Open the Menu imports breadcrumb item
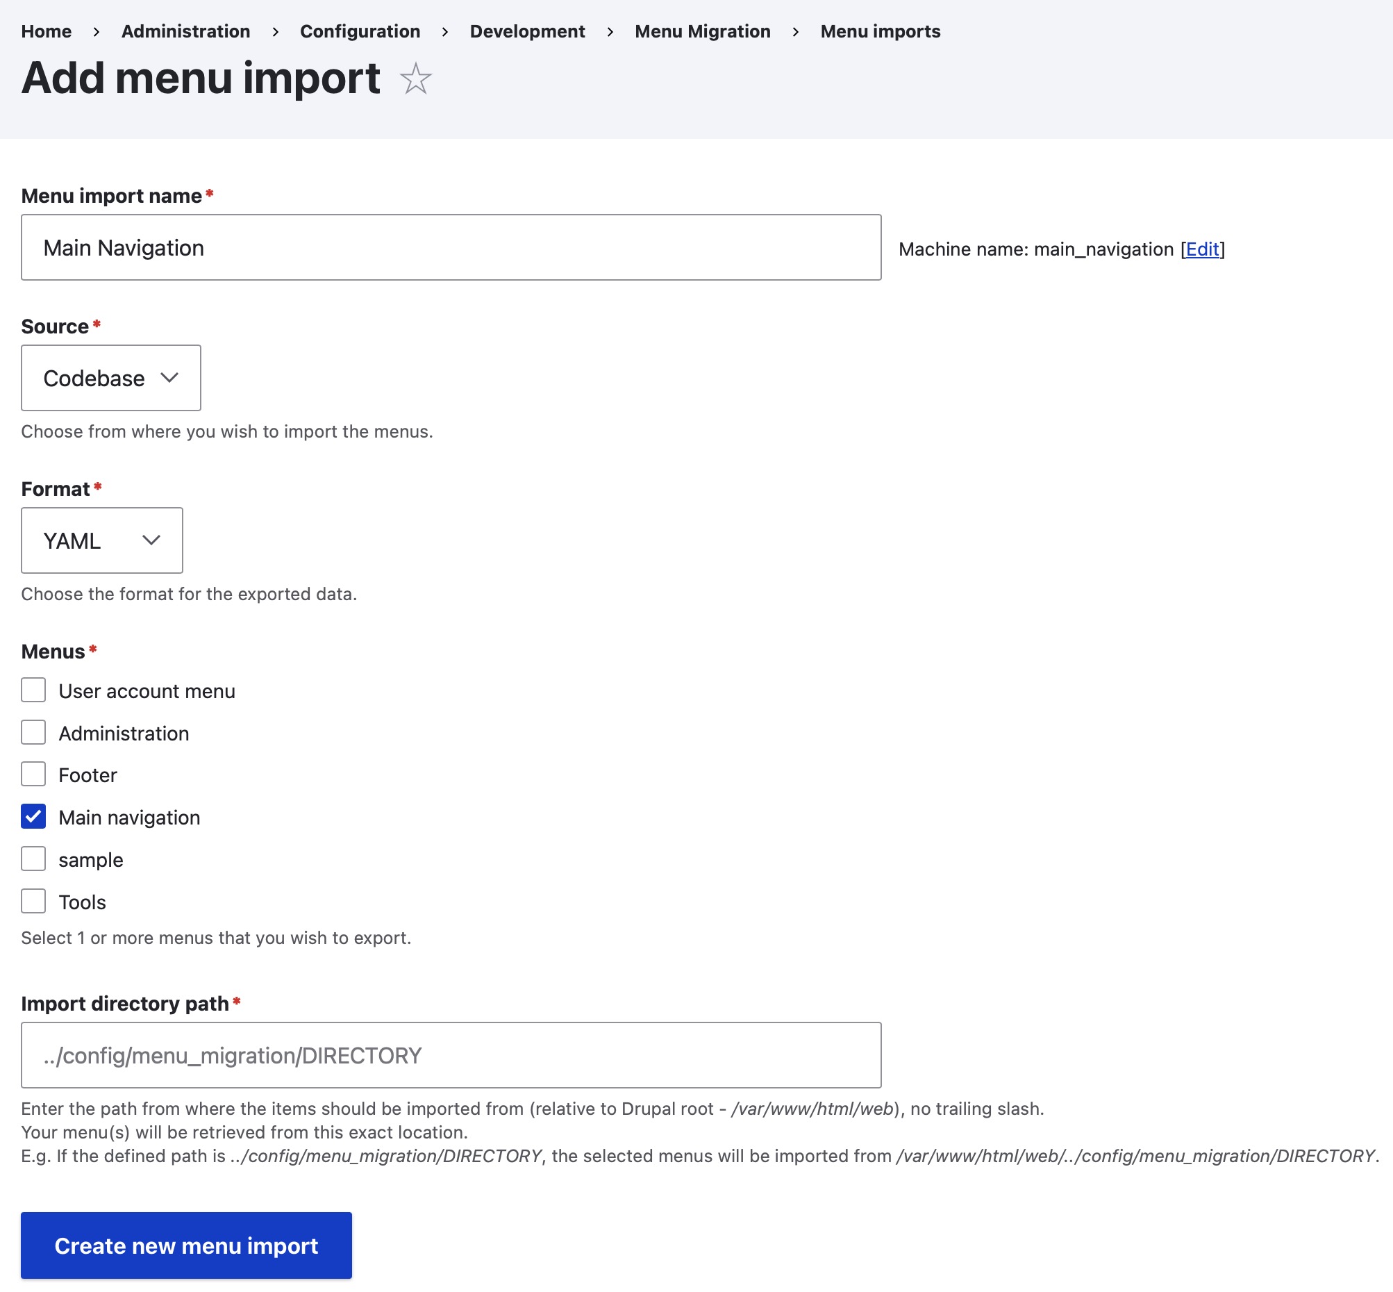The height and width of the screenshot is (1292, 1393). tap(880, 31)
